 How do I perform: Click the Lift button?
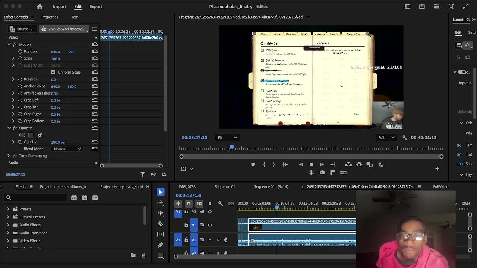(348, 165)
